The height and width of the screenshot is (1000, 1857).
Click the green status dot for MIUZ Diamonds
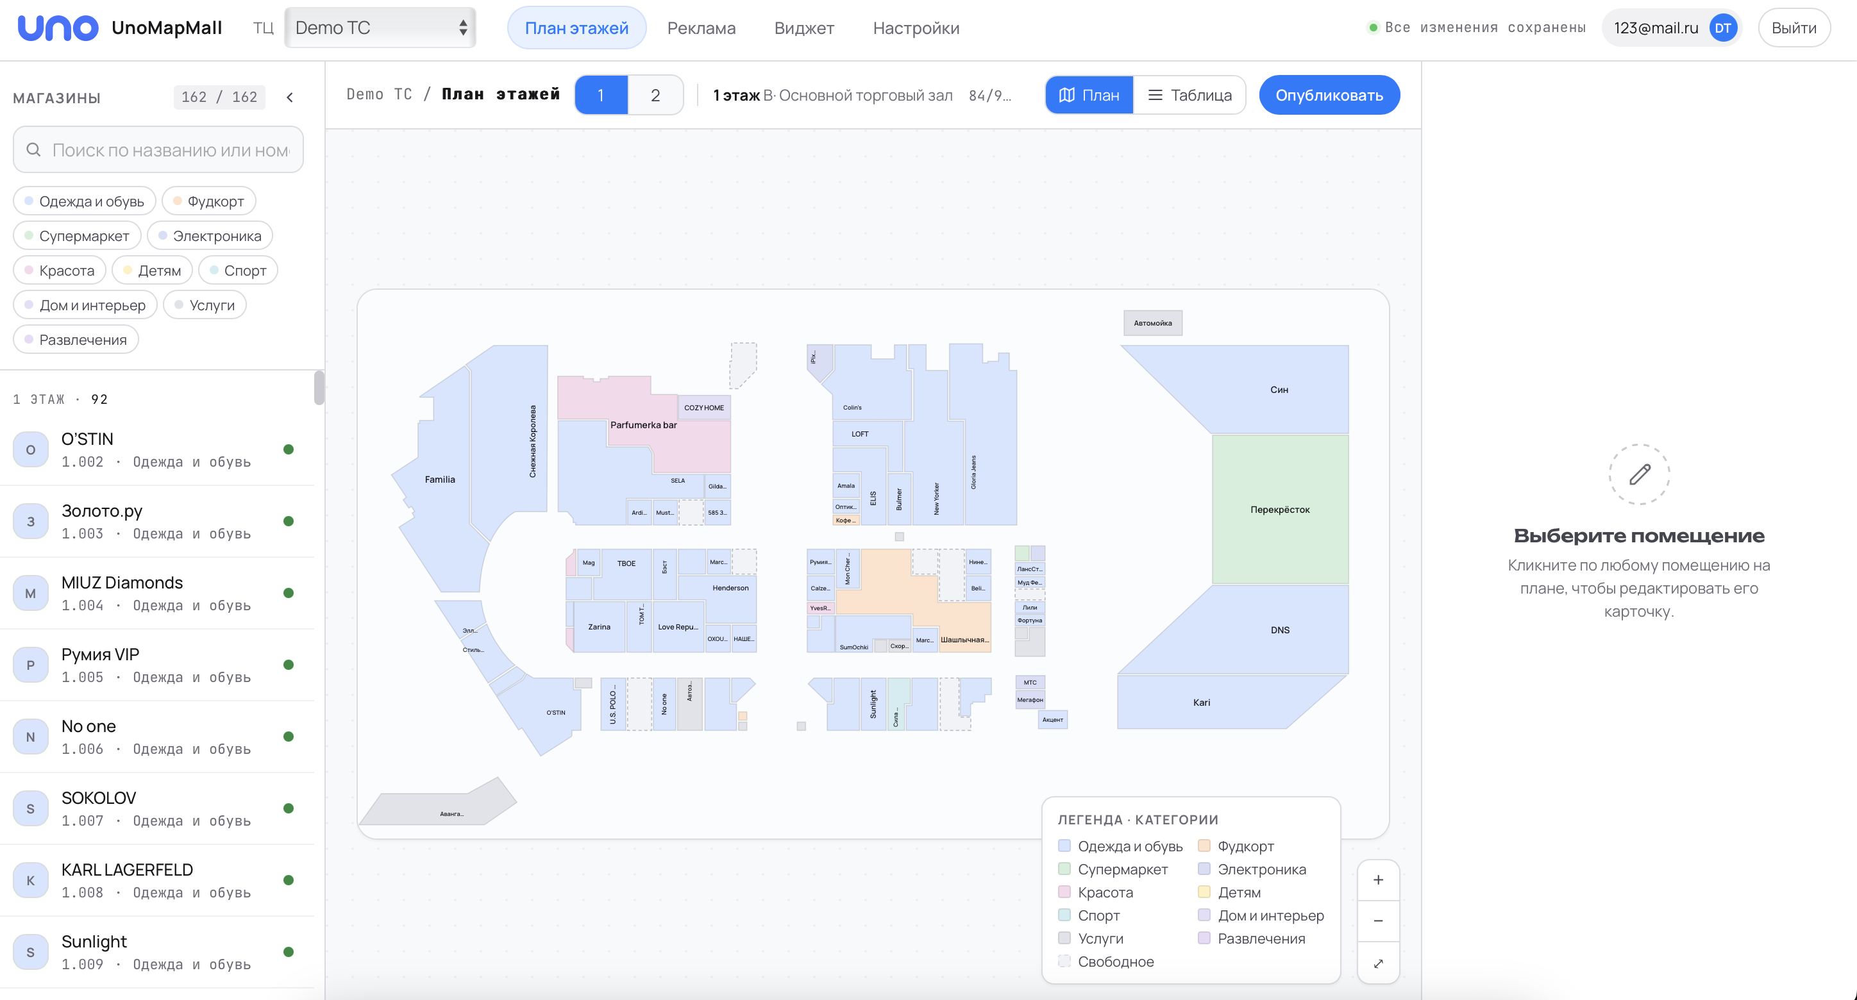(289, 593)
